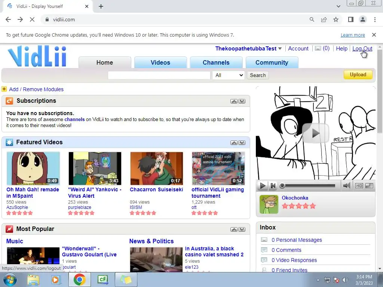Open Oh Mah Gah! remade in MSpaint thumbnail
The width and height of the screenshot is (383, 287).
click(33, 169)
